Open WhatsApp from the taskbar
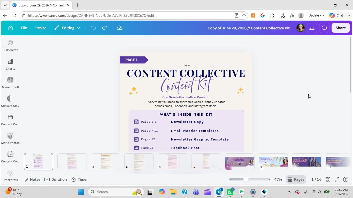This screenshot has width=353, height=198. 230,192
